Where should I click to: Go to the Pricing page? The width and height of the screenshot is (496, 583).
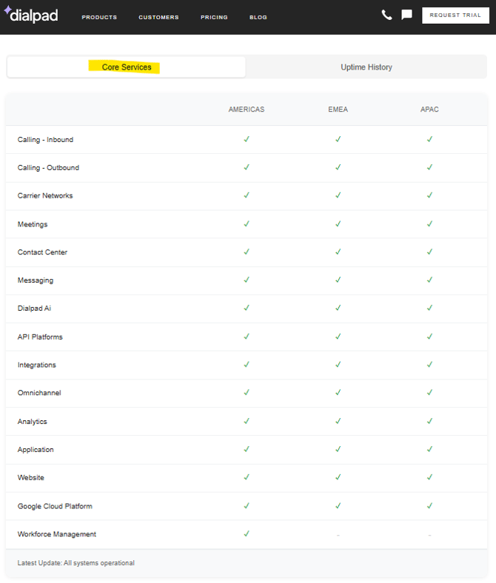pyautogui.click(x=214, y=17)
